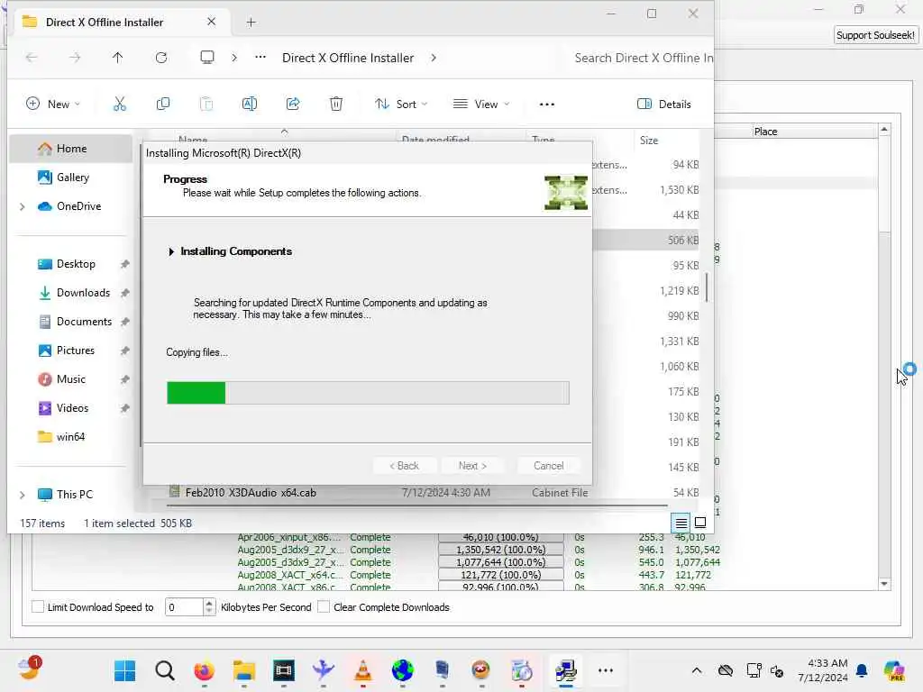Screen dimensions: 923x692
Task: Click the Share icon in Explorer toolbar
Action: [293, 105]
